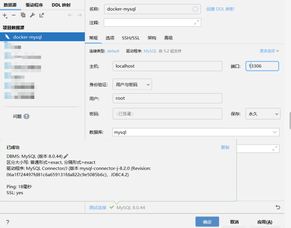
Task: Click the 端口 13306 field
Action: pyautogui.click(x=262, y=66)
